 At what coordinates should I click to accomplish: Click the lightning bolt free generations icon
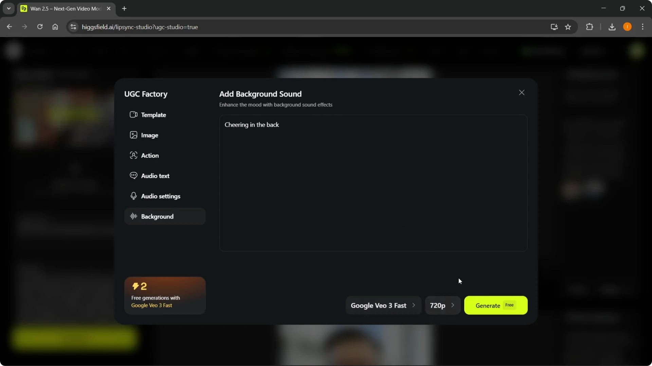pos(135,286)
